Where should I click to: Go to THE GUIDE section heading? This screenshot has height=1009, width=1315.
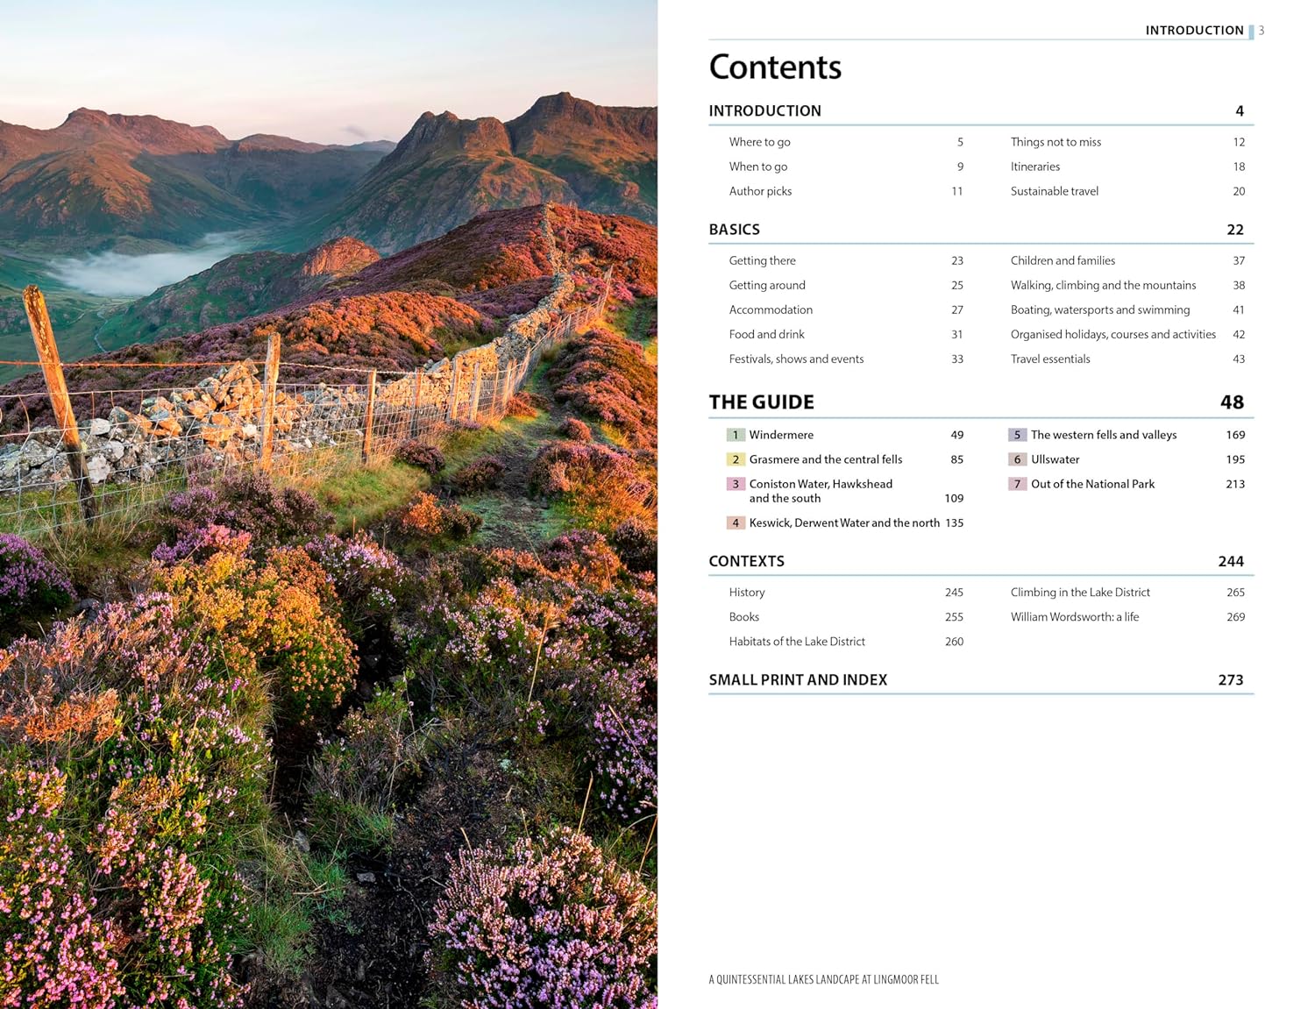(x=761, y=402)
